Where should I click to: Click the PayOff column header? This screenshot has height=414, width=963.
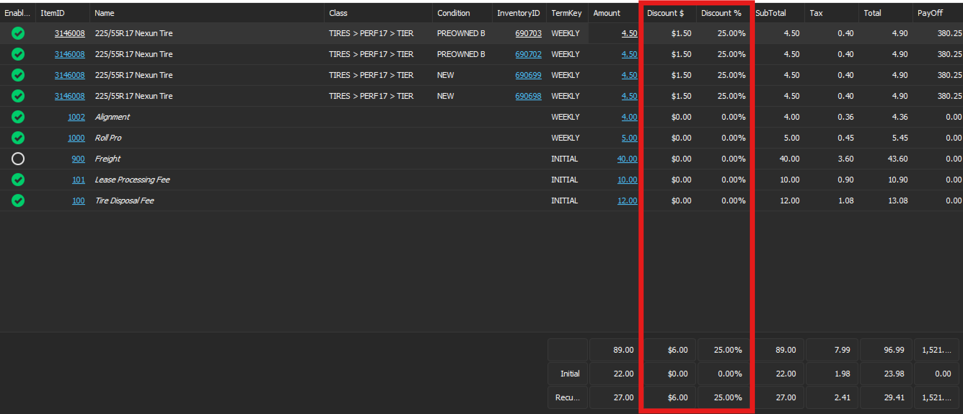(x=930, y=13)
